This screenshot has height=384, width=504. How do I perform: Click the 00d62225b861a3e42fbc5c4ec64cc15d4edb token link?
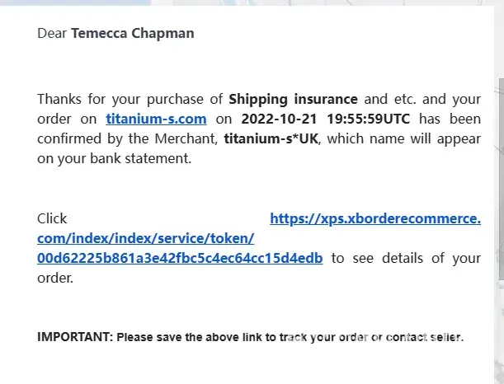click(x=180, y=259)
